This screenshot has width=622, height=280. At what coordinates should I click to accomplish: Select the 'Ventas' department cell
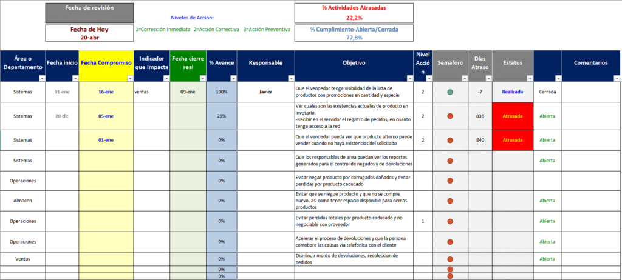(22, 259)
